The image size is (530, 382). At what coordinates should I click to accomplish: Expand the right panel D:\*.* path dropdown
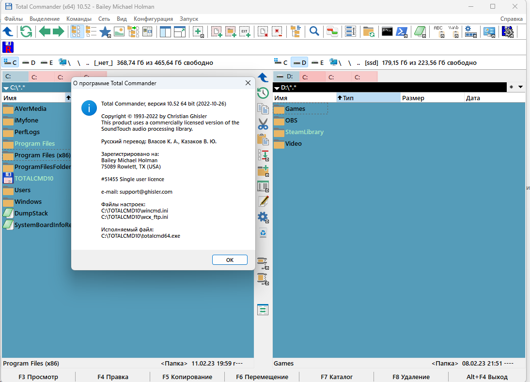click(277, 88)
